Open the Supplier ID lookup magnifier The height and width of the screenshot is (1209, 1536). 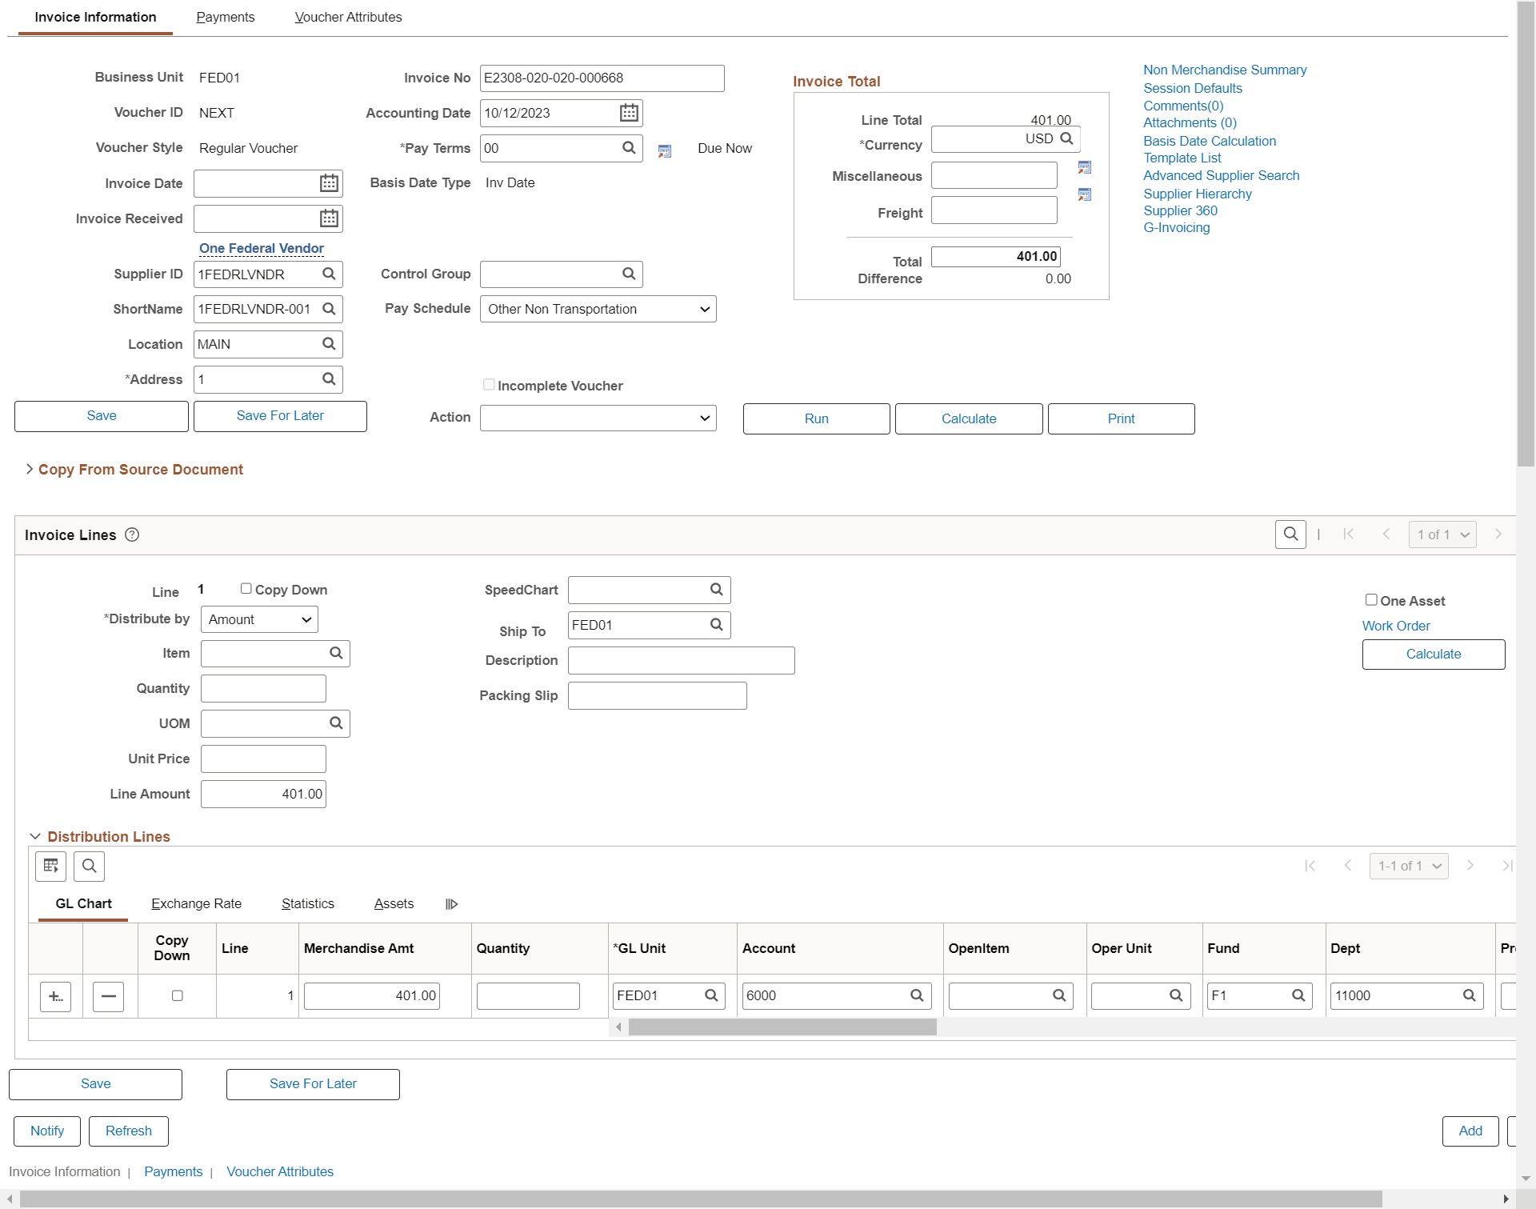(329, 274)
